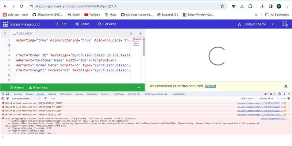
Task: Dismiss the unhandled error notification
Action: click(x=286, y=86)
